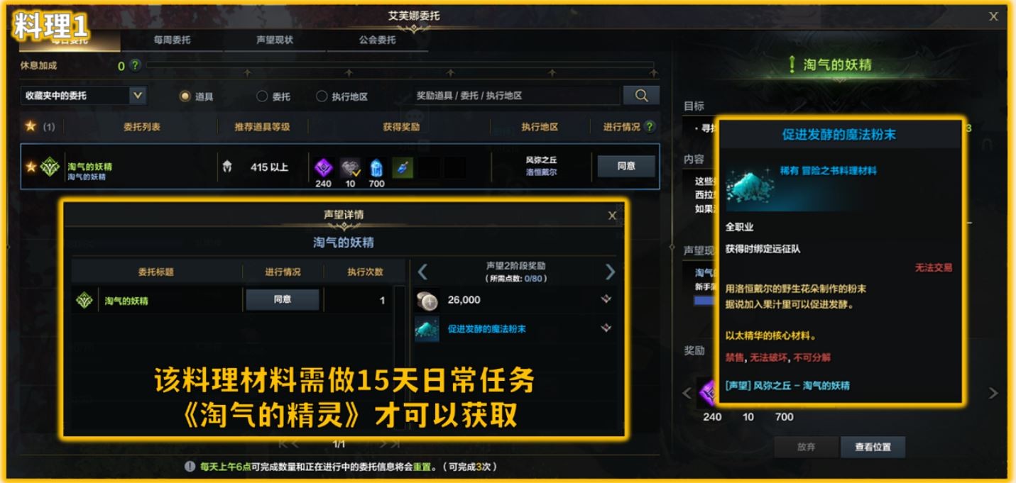The width and height of the screenshot is (1016, 483).
Task: Click the green leaf quest icon in list
Action: point(50,167)
